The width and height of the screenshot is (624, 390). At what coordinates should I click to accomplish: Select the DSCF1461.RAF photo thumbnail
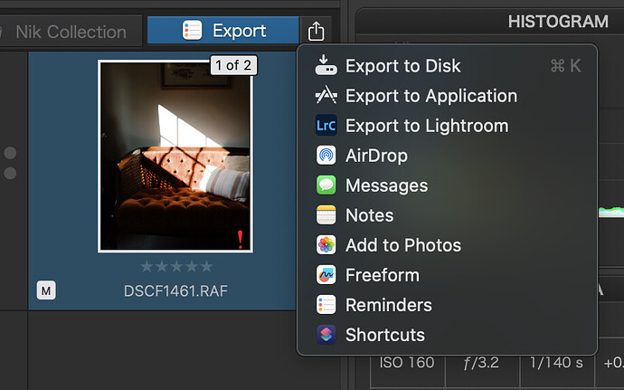click(x=175, y=156)
